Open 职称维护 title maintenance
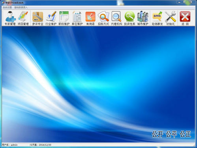Viewport: 197px width, 148px height. click(64, 18)
